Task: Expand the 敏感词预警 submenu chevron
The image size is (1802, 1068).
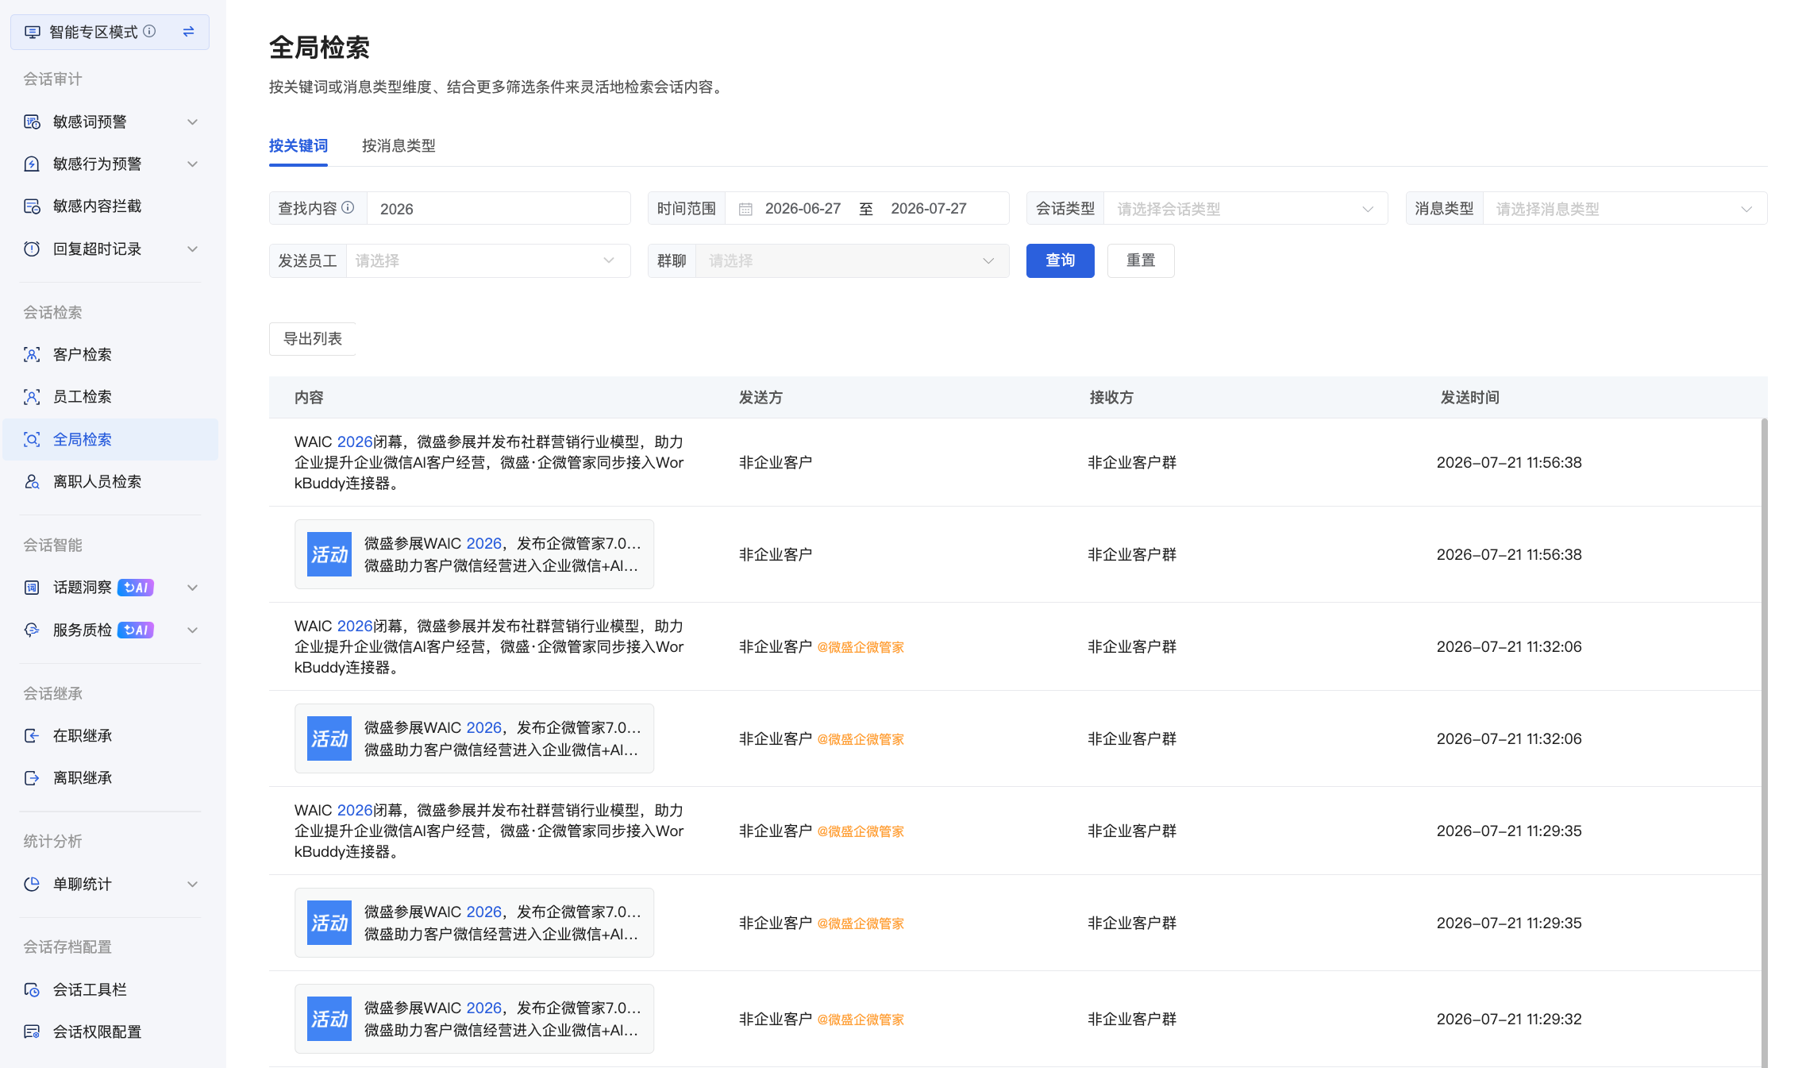Action: pyautogui.click(x=192, y=121)
